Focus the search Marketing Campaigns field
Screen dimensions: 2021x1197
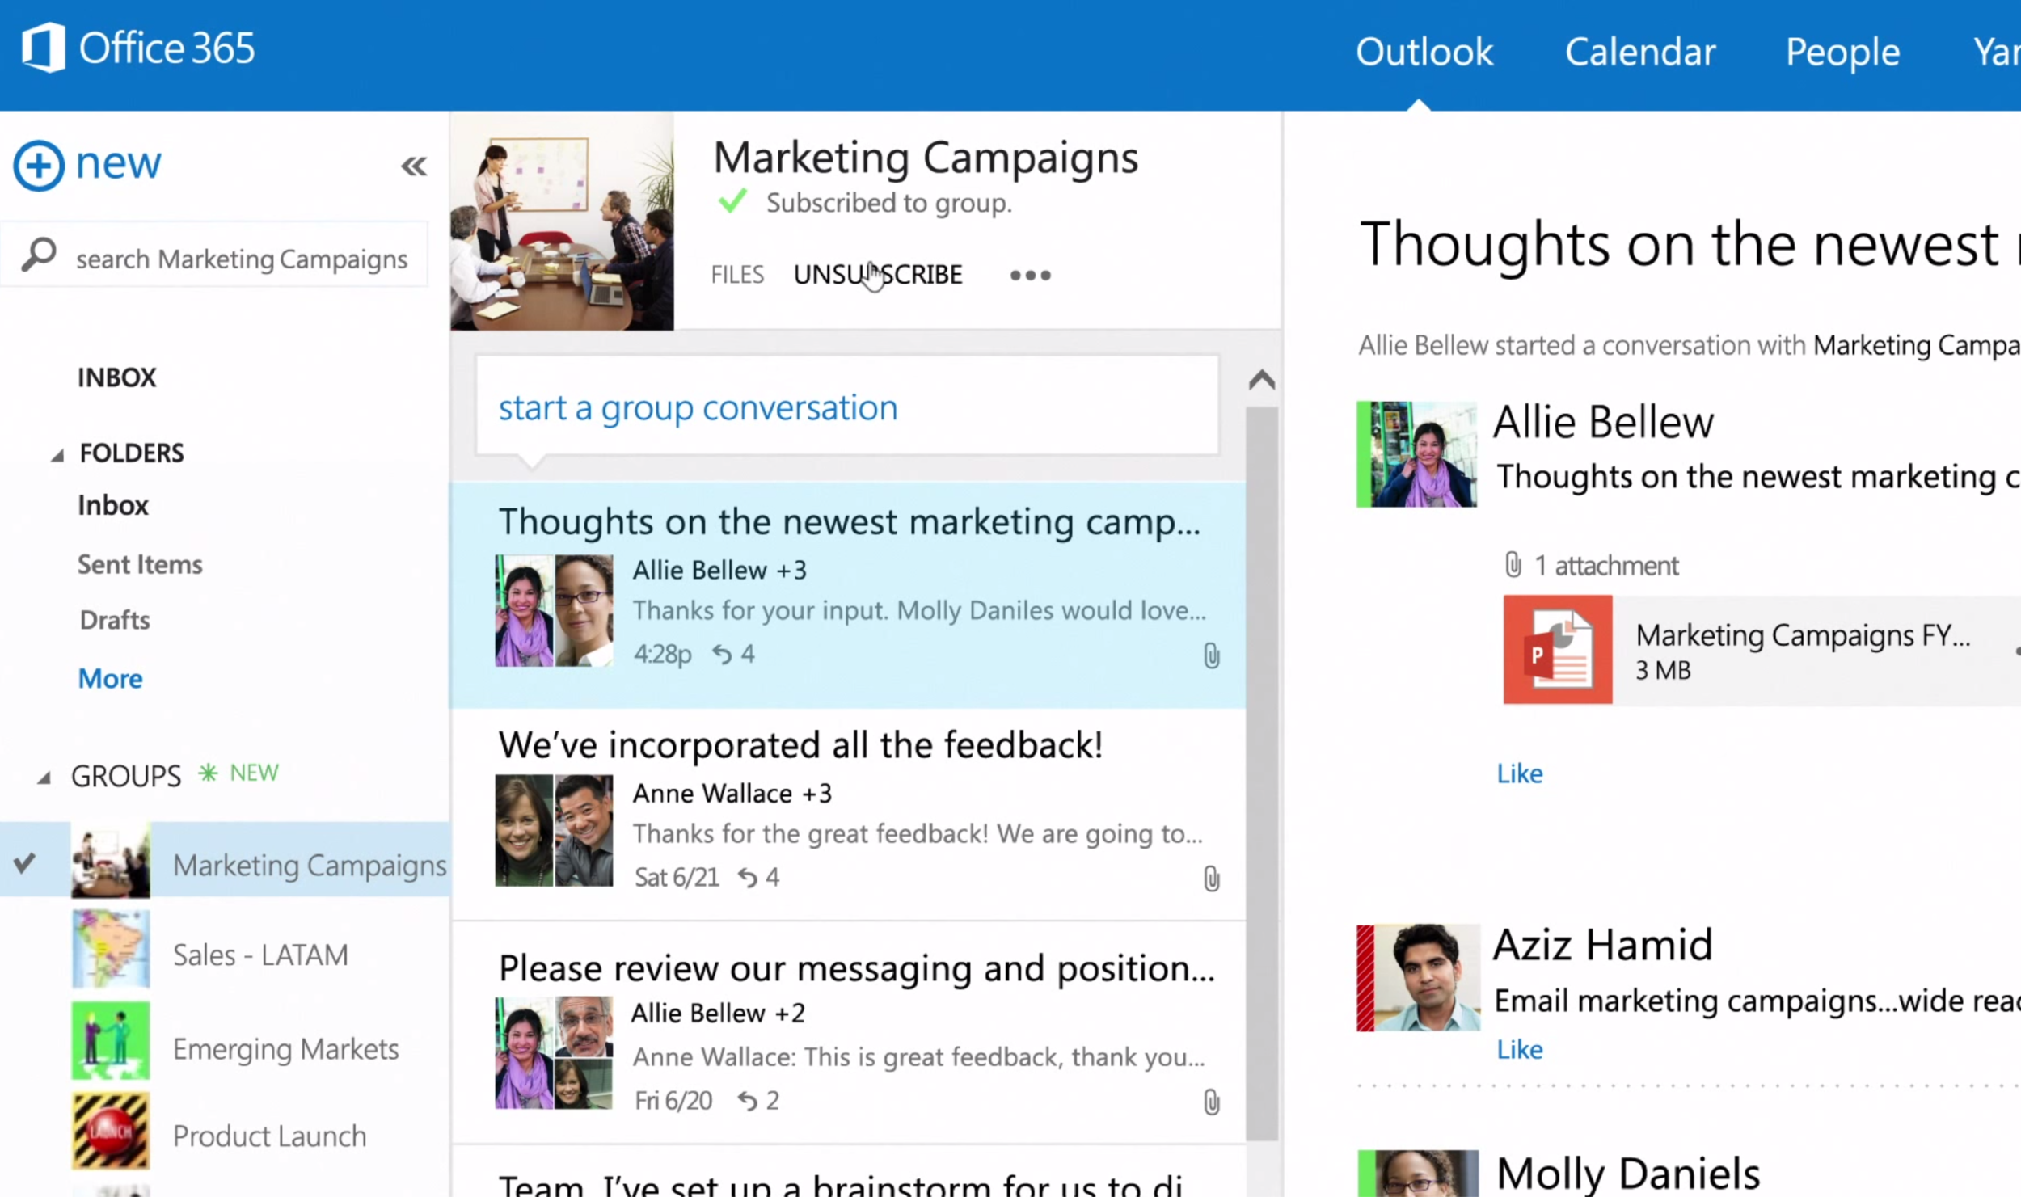pos(214,255)
